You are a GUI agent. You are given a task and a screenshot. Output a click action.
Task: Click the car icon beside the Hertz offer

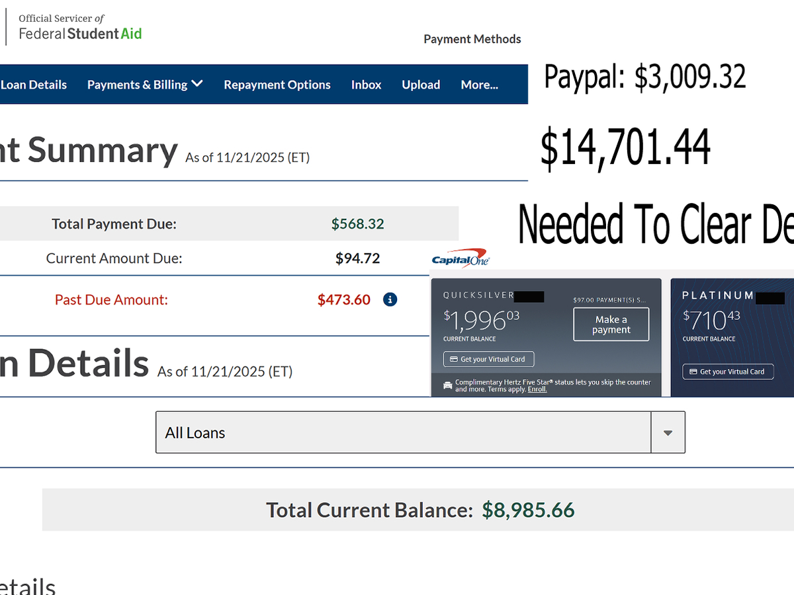point(448,385)
